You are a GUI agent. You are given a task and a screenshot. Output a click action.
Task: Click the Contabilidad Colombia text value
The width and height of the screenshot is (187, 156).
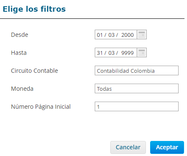point(126,71)
